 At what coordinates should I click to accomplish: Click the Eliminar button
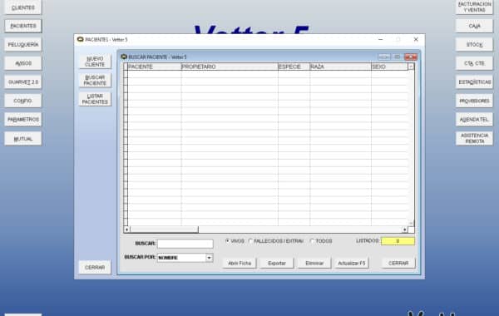pos(314,263)
